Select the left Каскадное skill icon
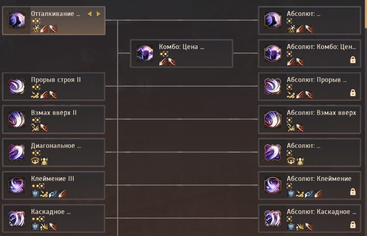Viewport: 367px width, 236px height. tap(17, 218)
